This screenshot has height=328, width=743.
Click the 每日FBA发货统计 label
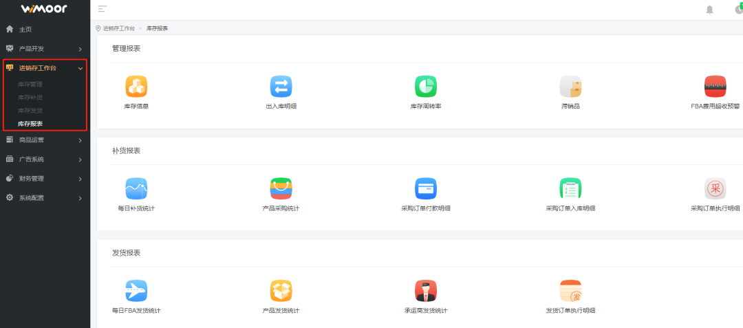tap(136, 311)
